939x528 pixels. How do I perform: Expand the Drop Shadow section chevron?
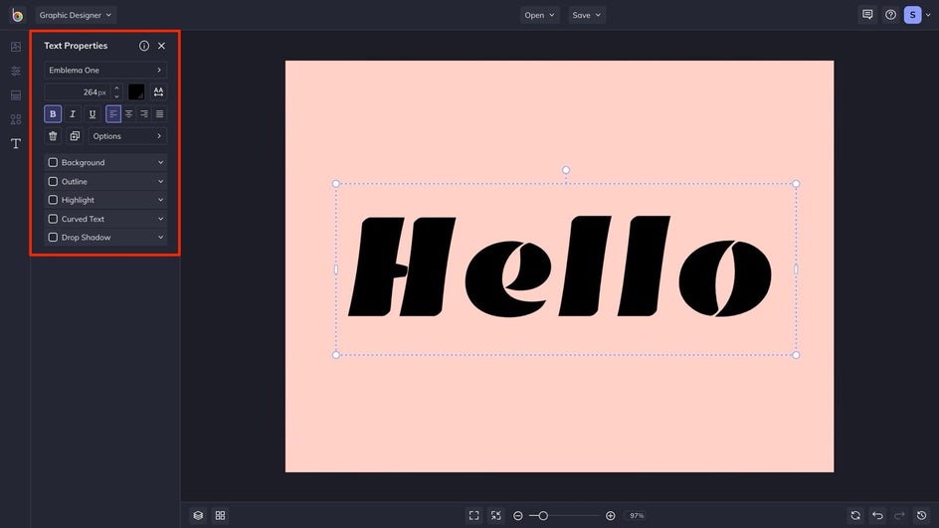click(160, 238)
